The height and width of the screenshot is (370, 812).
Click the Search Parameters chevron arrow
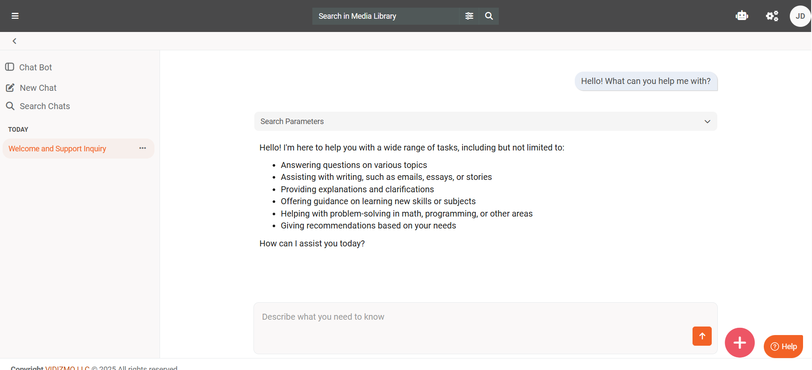coord(707,121)
